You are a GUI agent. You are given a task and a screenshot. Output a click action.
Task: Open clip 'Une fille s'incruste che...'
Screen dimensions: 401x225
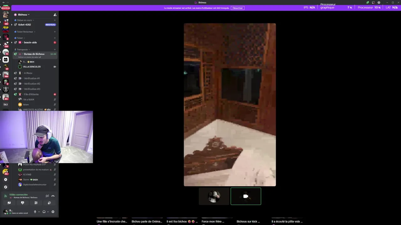pyautogui.click(x=112, y=221)
